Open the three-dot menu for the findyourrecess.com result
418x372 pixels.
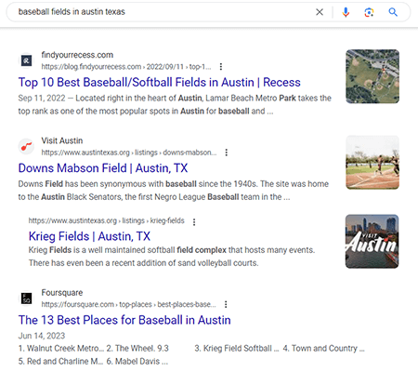(x=221, y=67)
